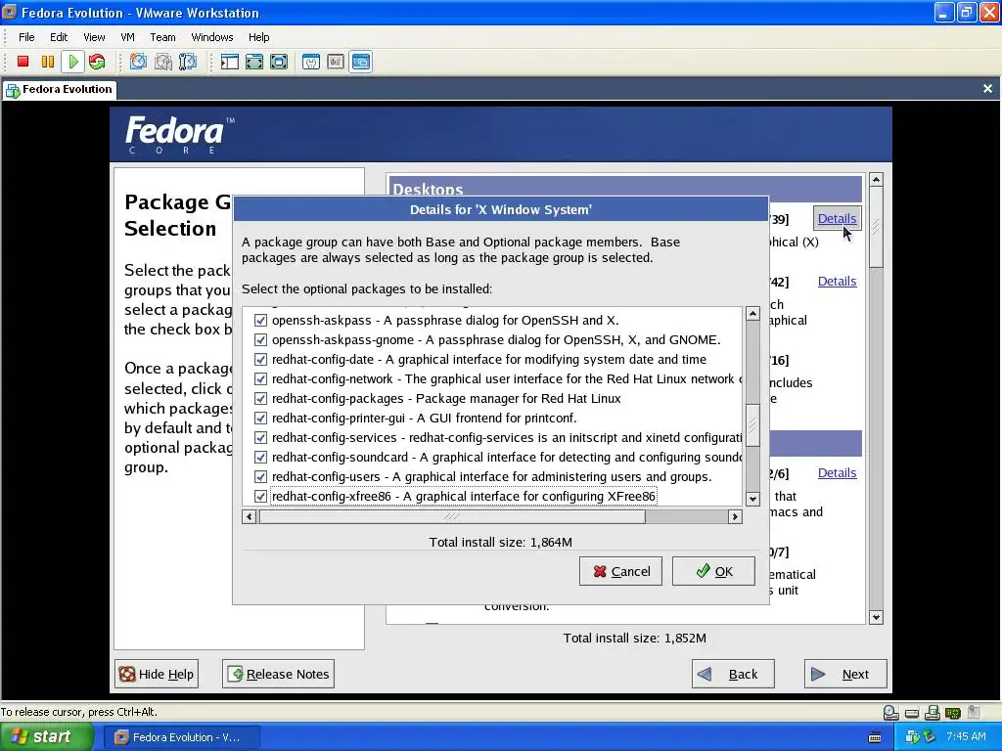
Task: Click the network connection system tray icon
Action: 929,737
